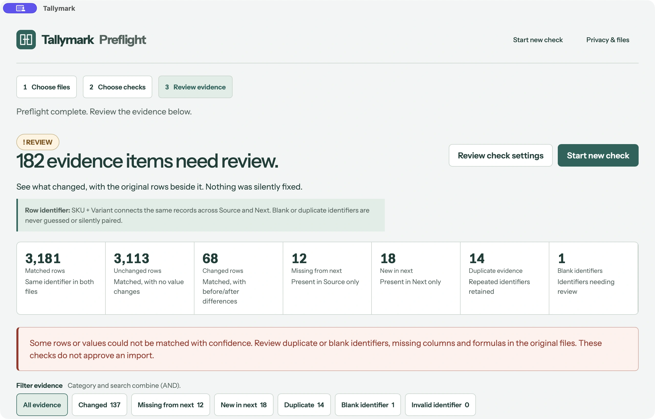Click the 'Filter evidence' label

point(39,386)
